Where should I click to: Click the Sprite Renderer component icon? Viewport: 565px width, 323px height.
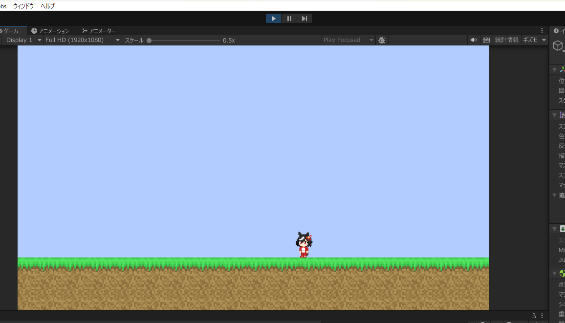[562, 115]
